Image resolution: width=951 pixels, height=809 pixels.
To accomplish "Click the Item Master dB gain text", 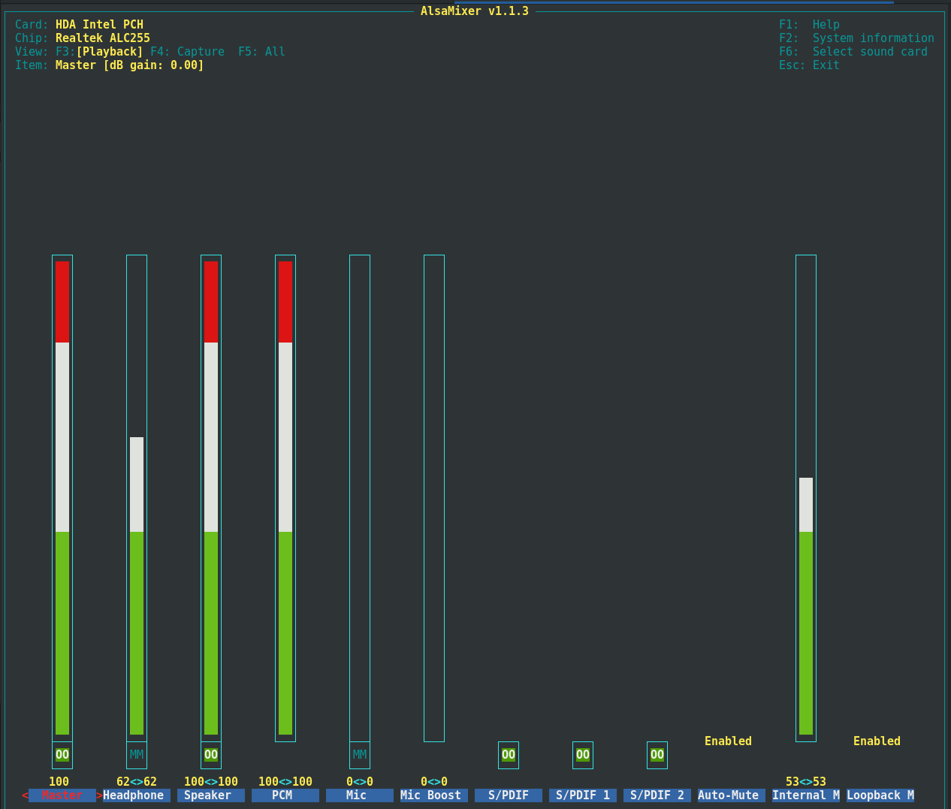I will [x=129, y=65].
